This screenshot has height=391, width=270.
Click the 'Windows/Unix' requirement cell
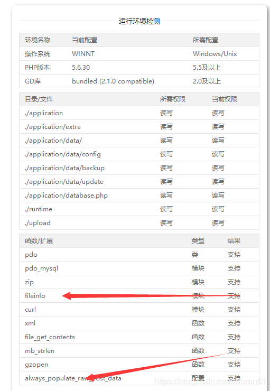pyautogui.click(x=215, y=53)
